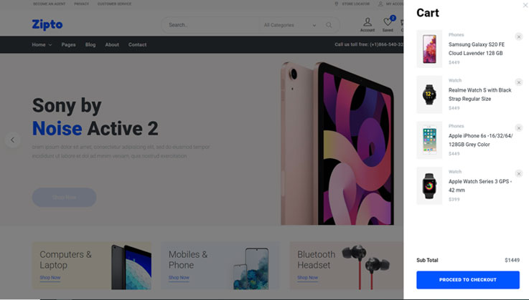Open the Realme Watch S thumbnail
Screen dimensions: 529x300
429,95
